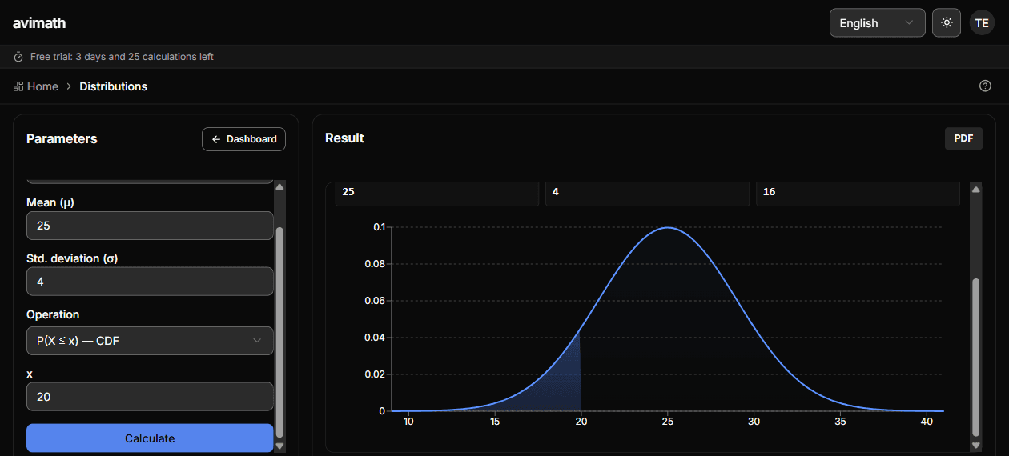Click the curve peak at x=25

(x=668, y=227)
